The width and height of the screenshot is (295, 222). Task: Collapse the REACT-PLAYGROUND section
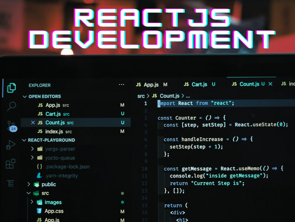click(x=24, y=140)
